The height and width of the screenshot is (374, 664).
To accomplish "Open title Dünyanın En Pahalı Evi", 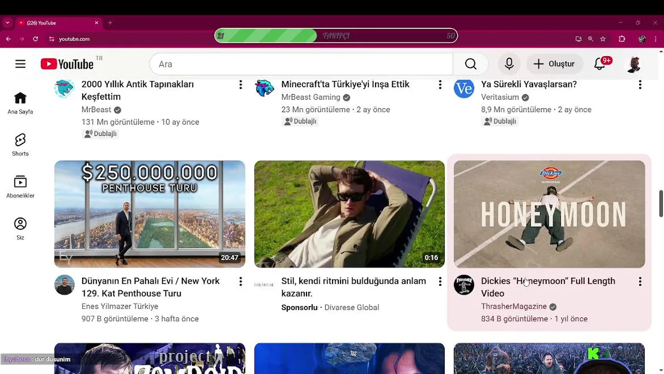I will coord(151,287).
